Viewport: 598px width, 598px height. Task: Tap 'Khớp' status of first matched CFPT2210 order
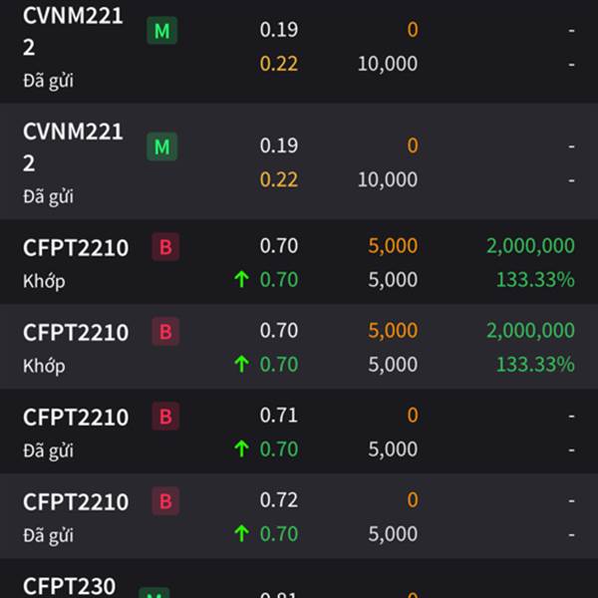44,281
